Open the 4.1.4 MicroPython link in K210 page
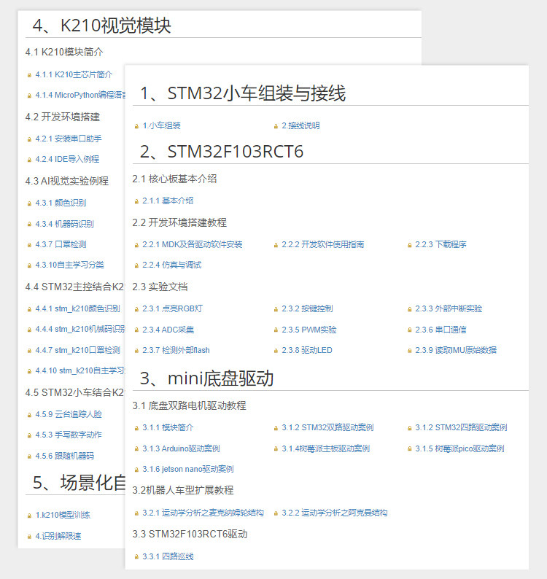The width and height of the screenshot is (547, 579). point(80,95)
